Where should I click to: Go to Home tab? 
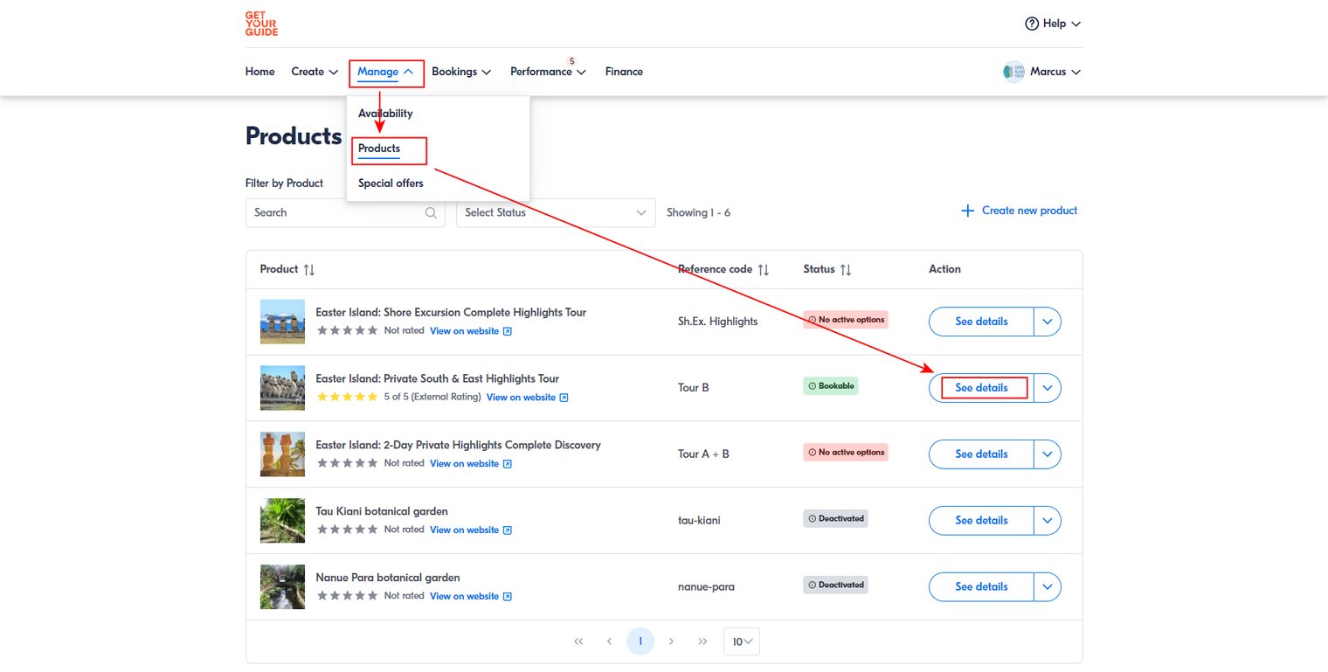tap(259, 72)
